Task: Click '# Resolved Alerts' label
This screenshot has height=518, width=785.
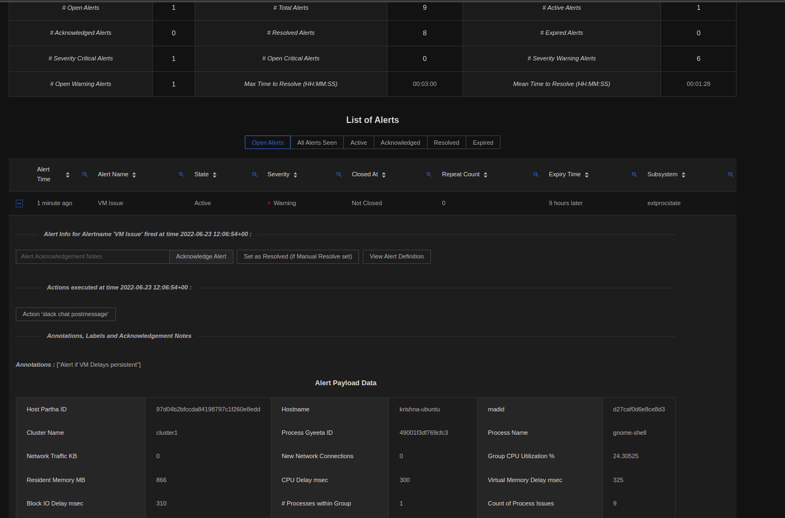Action: coord(291,33)
